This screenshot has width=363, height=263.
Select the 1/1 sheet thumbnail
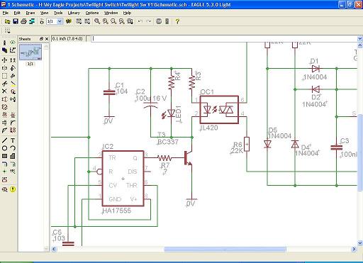point(30,52)
